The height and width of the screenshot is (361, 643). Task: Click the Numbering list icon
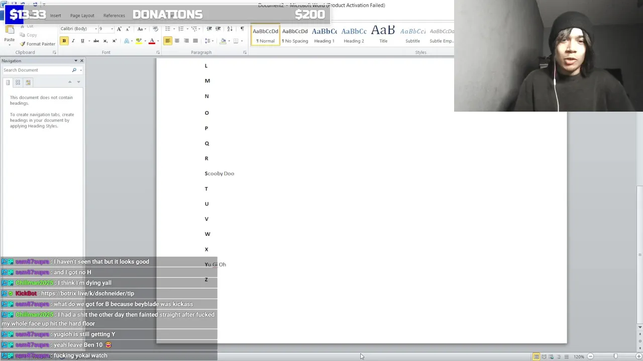tap(181, 29)
